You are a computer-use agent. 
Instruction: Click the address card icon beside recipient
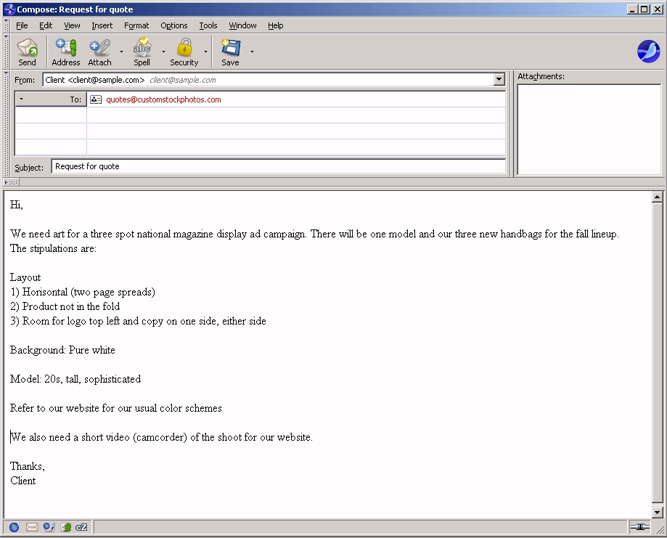click(x=96, y=99)
